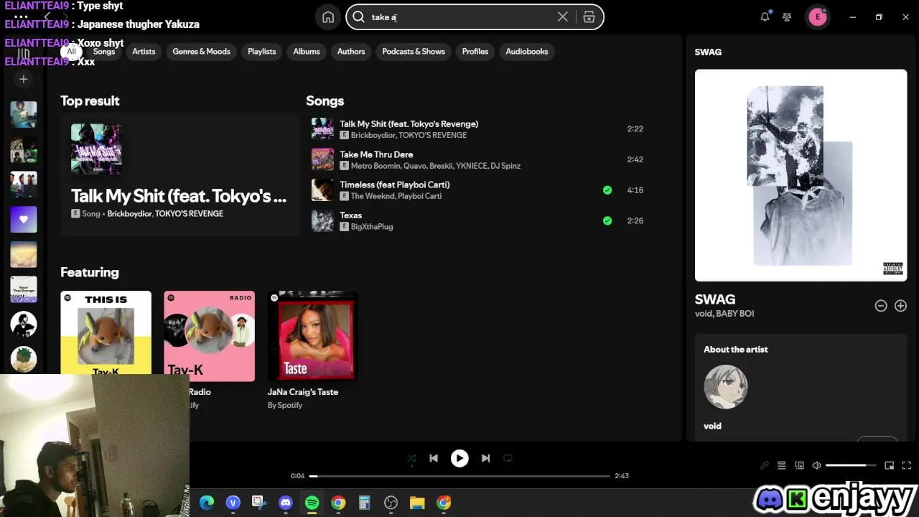Open File Explorer from the taskbar

click(x=417, y=503)
